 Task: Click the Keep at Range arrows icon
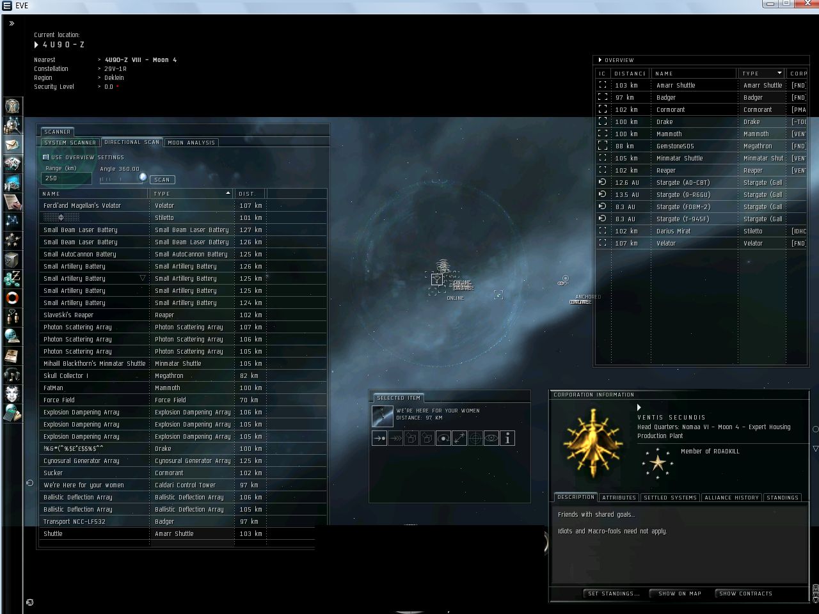click(x=459, y=438)
